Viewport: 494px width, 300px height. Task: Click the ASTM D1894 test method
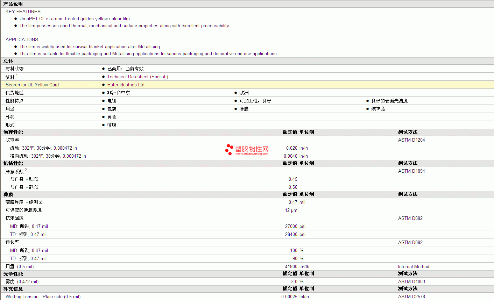click(411, 171)
